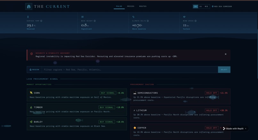Click the +10.6% value on Barley
The image size is (258, 140).
point(120,122)
